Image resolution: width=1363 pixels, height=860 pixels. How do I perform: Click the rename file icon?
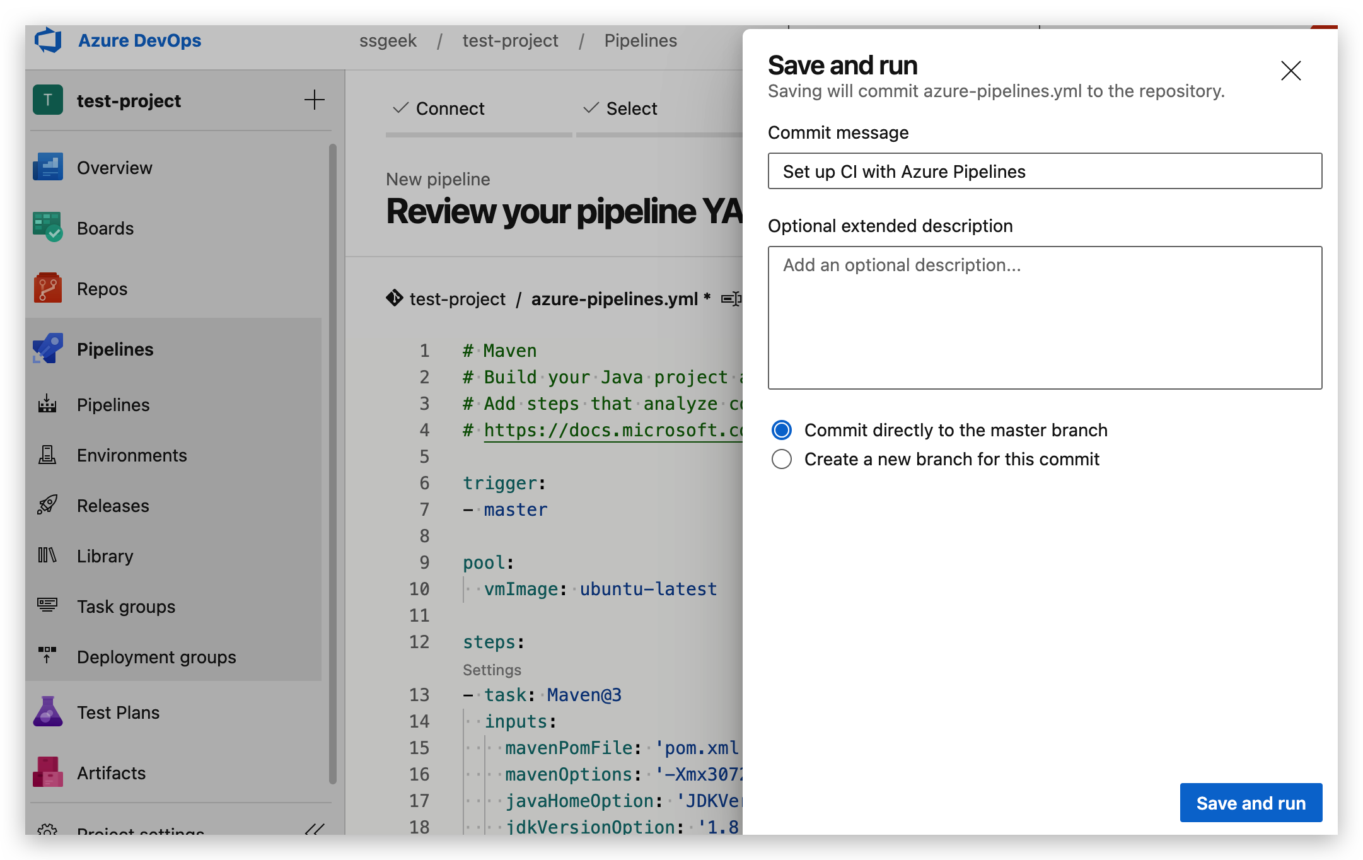coord(731,299)
